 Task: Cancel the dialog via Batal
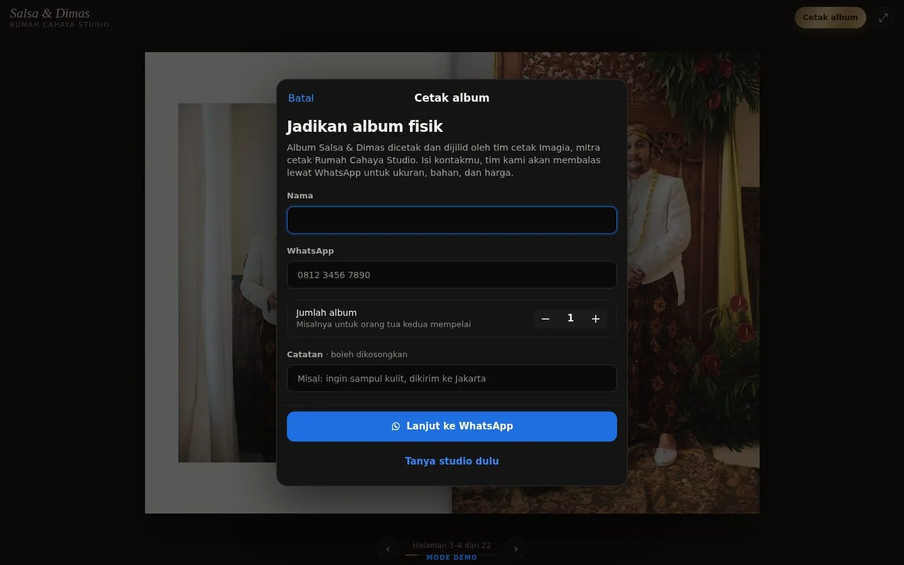[x=301, y=98]
